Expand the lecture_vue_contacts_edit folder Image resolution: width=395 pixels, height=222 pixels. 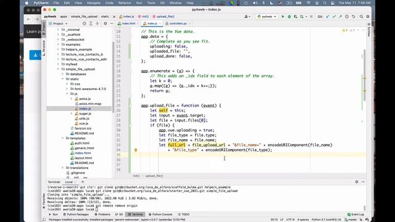pos(58,59)
